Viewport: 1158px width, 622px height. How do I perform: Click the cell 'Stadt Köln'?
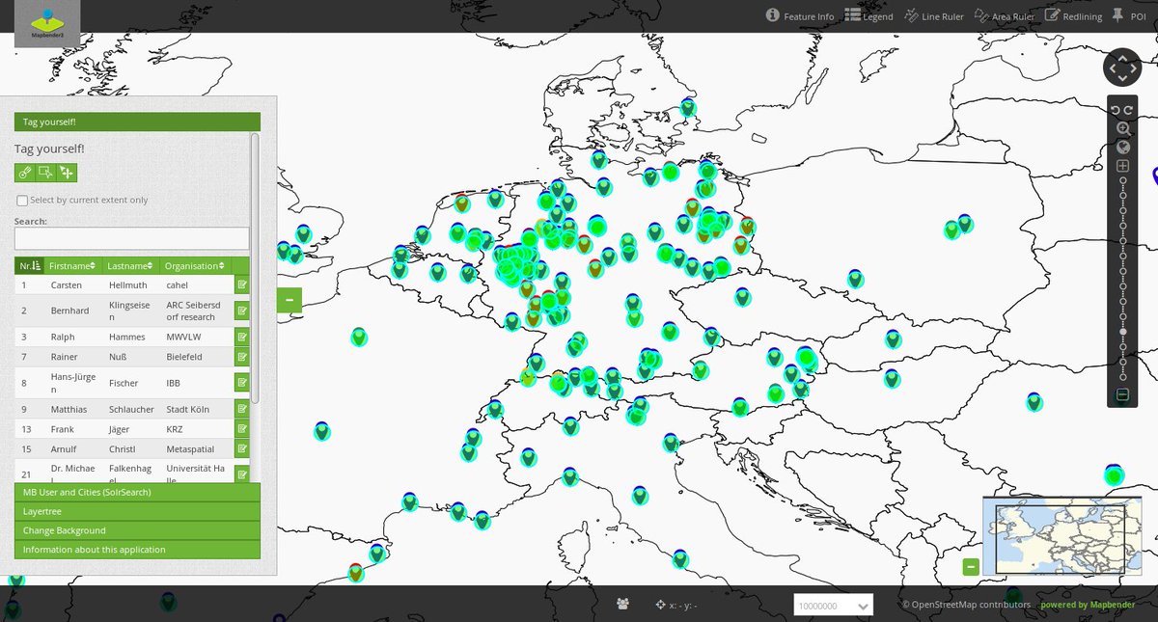(187, 409)
